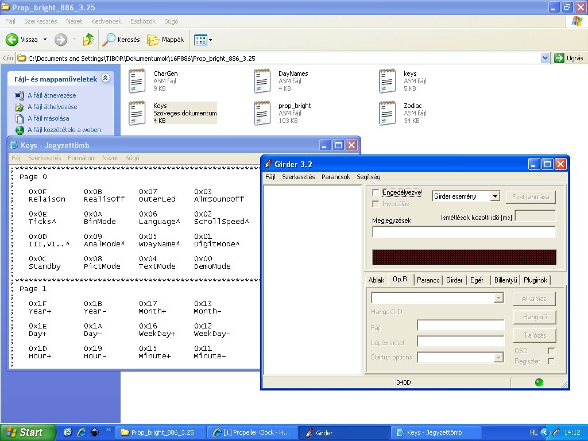This screenshot has width=588, height=441.
Task: Toggle the Regiszter checkbox
Action: pos(551,362)
